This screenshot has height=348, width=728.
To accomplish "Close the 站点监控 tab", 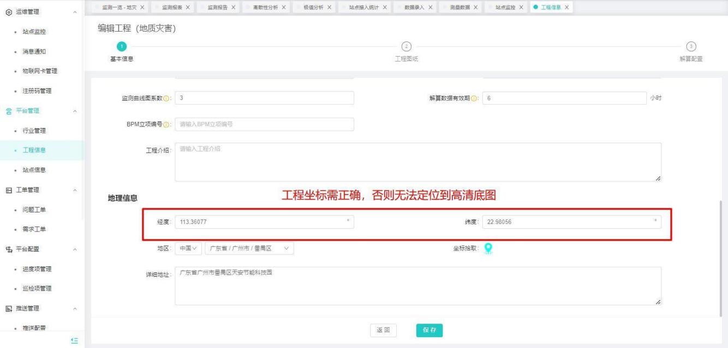I will coord(521,7).
